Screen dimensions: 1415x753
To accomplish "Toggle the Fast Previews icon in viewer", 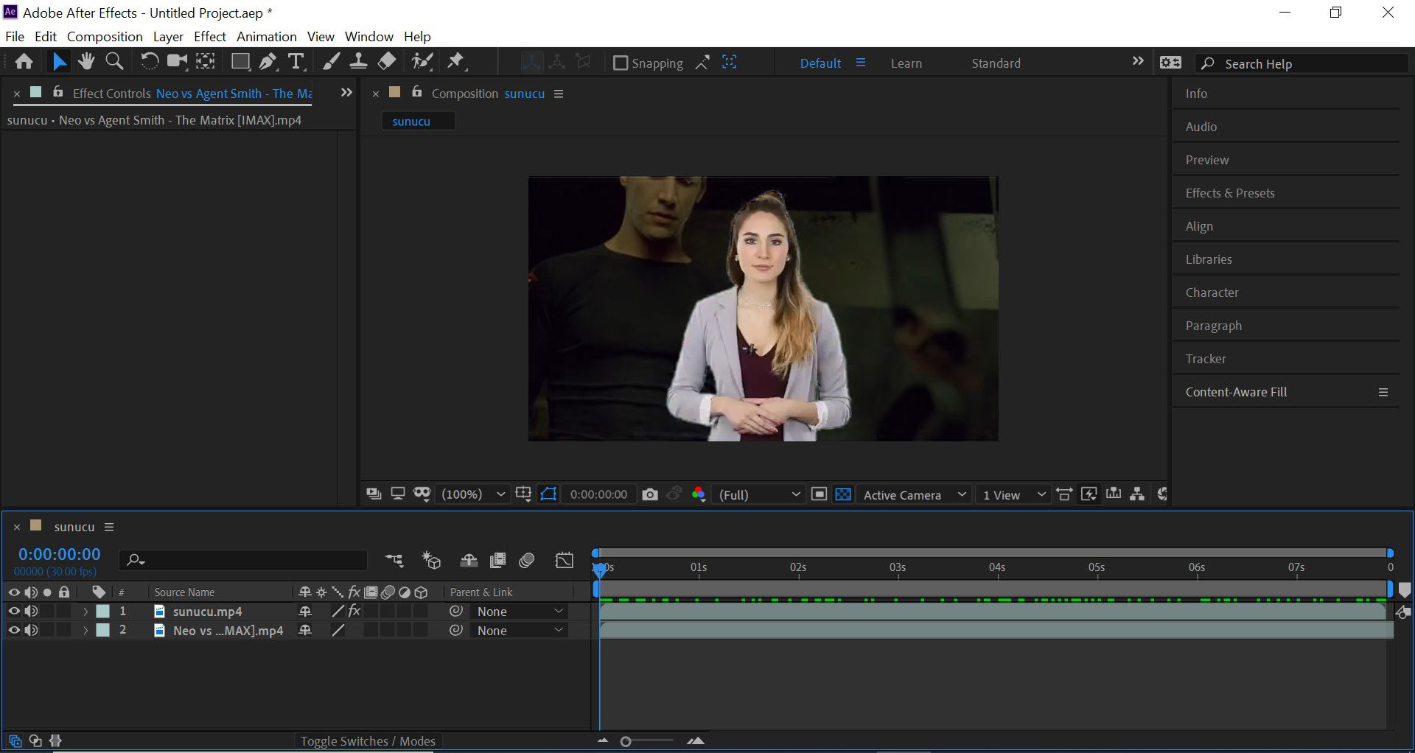I will [x=1089, y=494].
